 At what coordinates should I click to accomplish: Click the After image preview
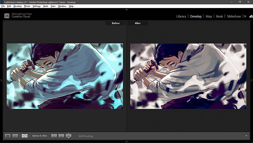[x=188, y=76]
